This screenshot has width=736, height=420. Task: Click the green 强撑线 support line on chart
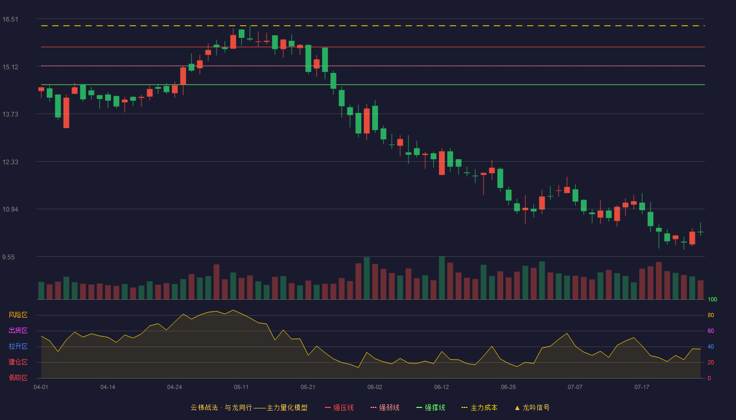coord(373,85)
